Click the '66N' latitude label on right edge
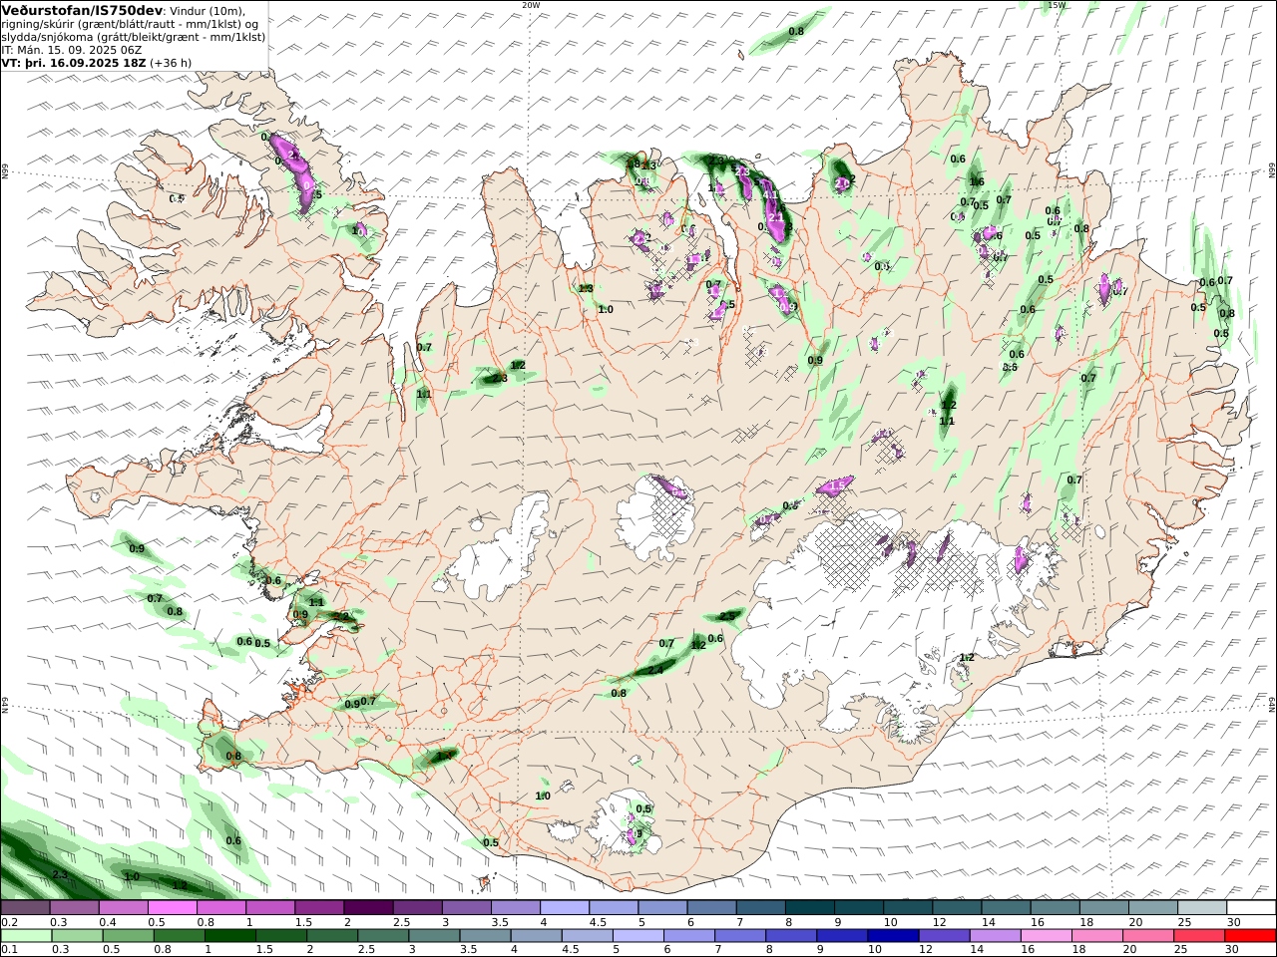 pos(1272,171)
